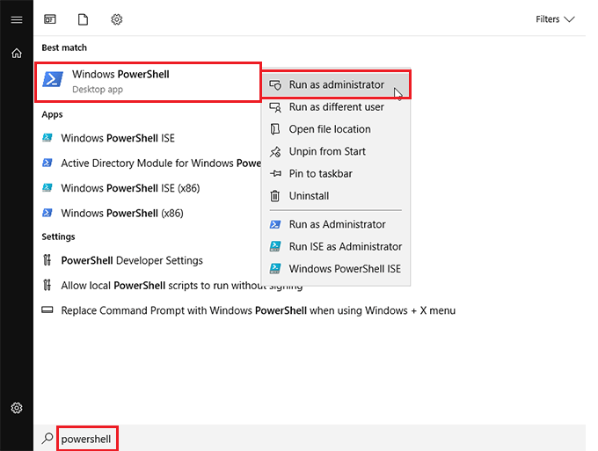Open Windows PowerShell ISE result
Viewport: 598px width, 451px height.
click(118, 138)
